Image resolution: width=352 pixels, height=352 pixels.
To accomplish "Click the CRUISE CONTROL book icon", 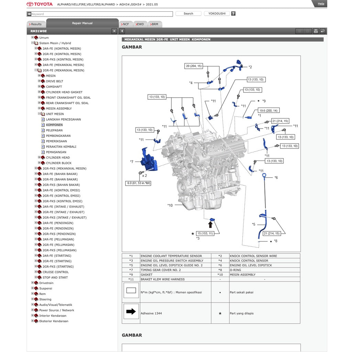I will pos(40,272).
